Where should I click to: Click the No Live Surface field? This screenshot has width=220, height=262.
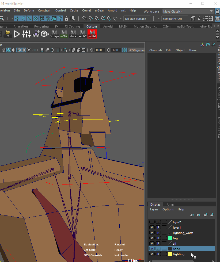135,19
